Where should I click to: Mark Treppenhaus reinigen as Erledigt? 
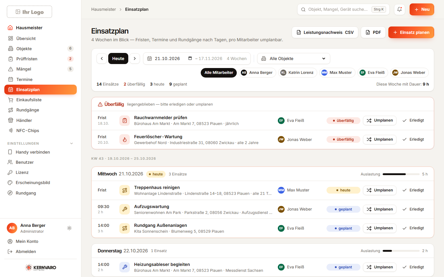[413, 190]
